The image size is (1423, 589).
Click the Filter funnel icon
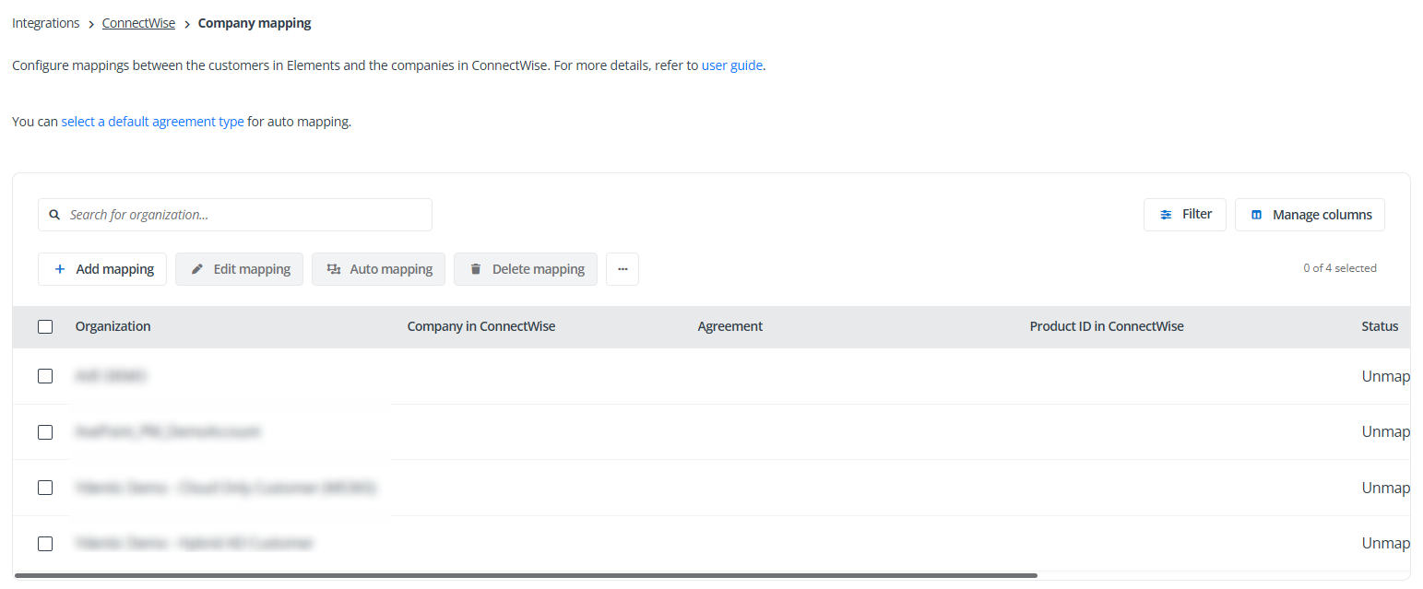[x=1167, y=213]
